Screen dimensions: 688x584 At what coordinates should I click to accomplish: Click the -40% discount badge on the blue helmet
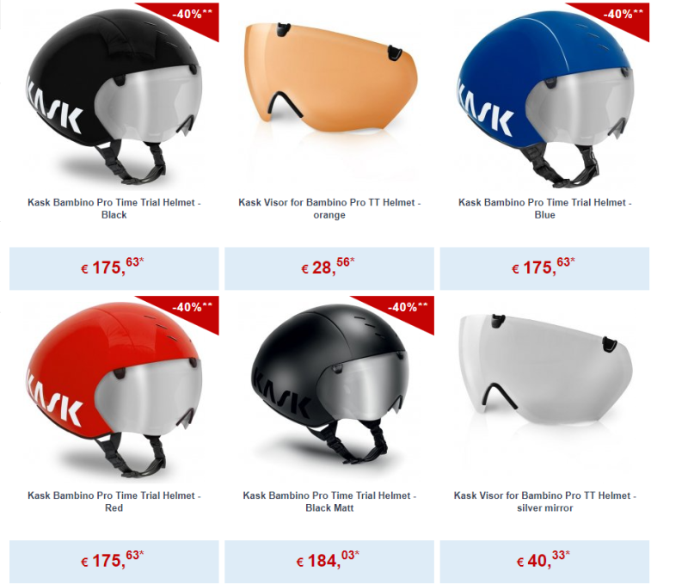(622, 15)
